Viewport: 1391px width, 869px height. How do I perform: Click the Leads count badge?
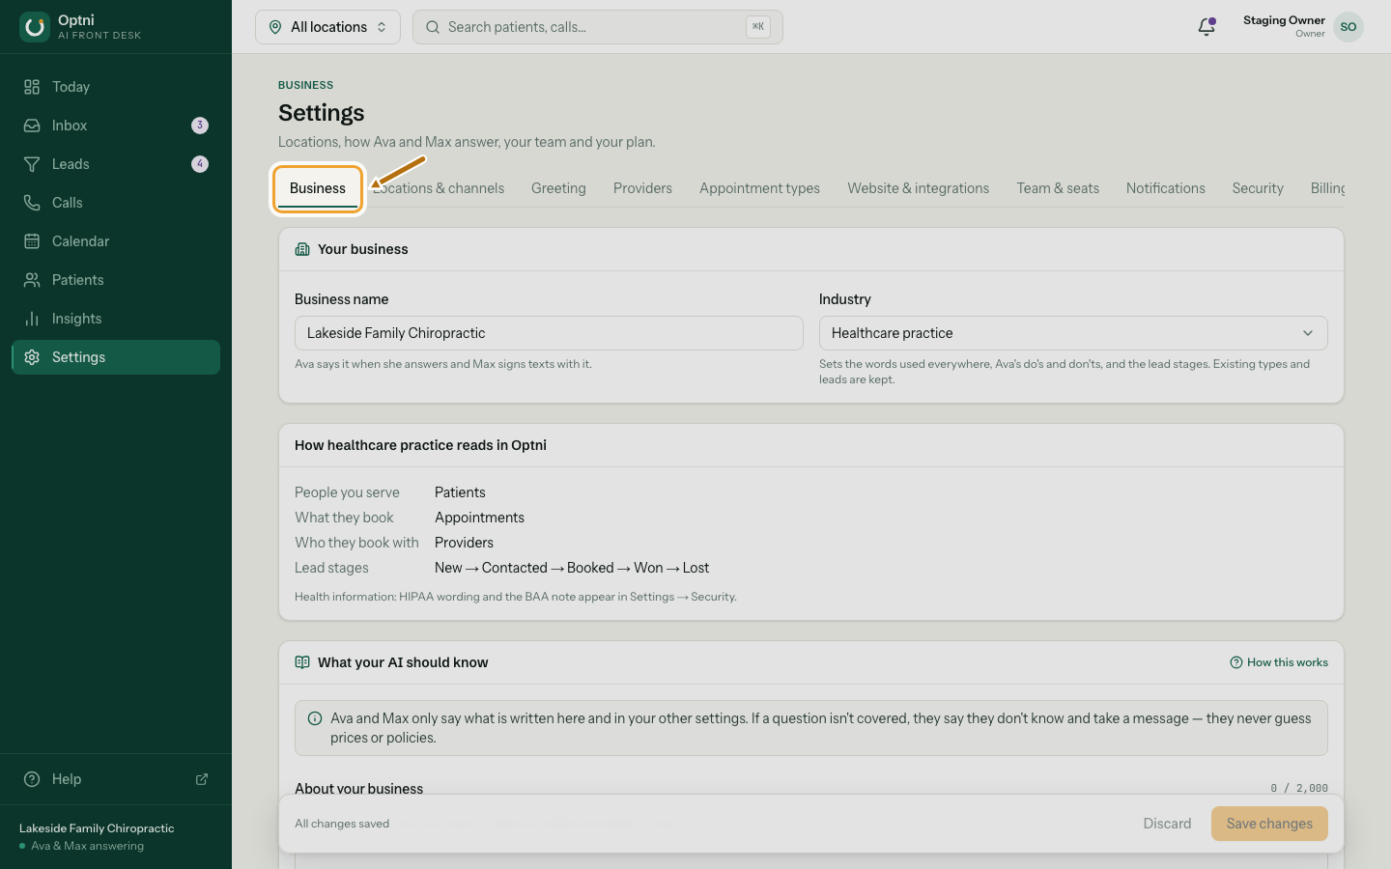pos(200,164)
